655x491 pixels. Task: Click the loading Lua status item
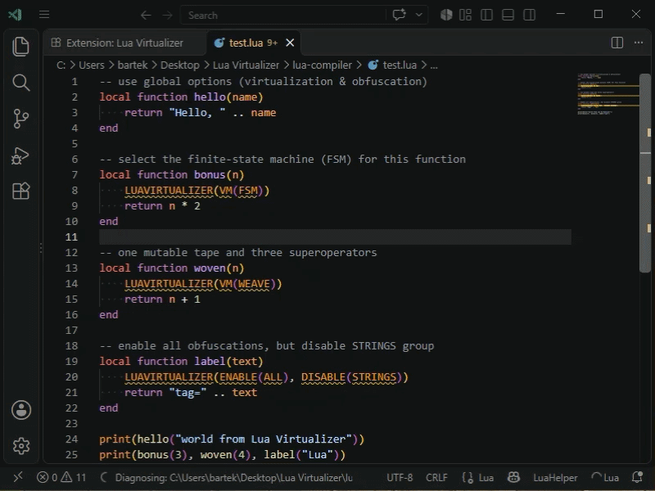(605, 477)
